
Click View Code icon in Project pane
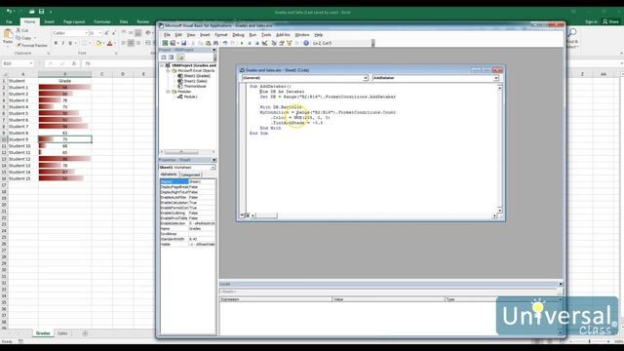pyautogui.click(x=164, y=58)
